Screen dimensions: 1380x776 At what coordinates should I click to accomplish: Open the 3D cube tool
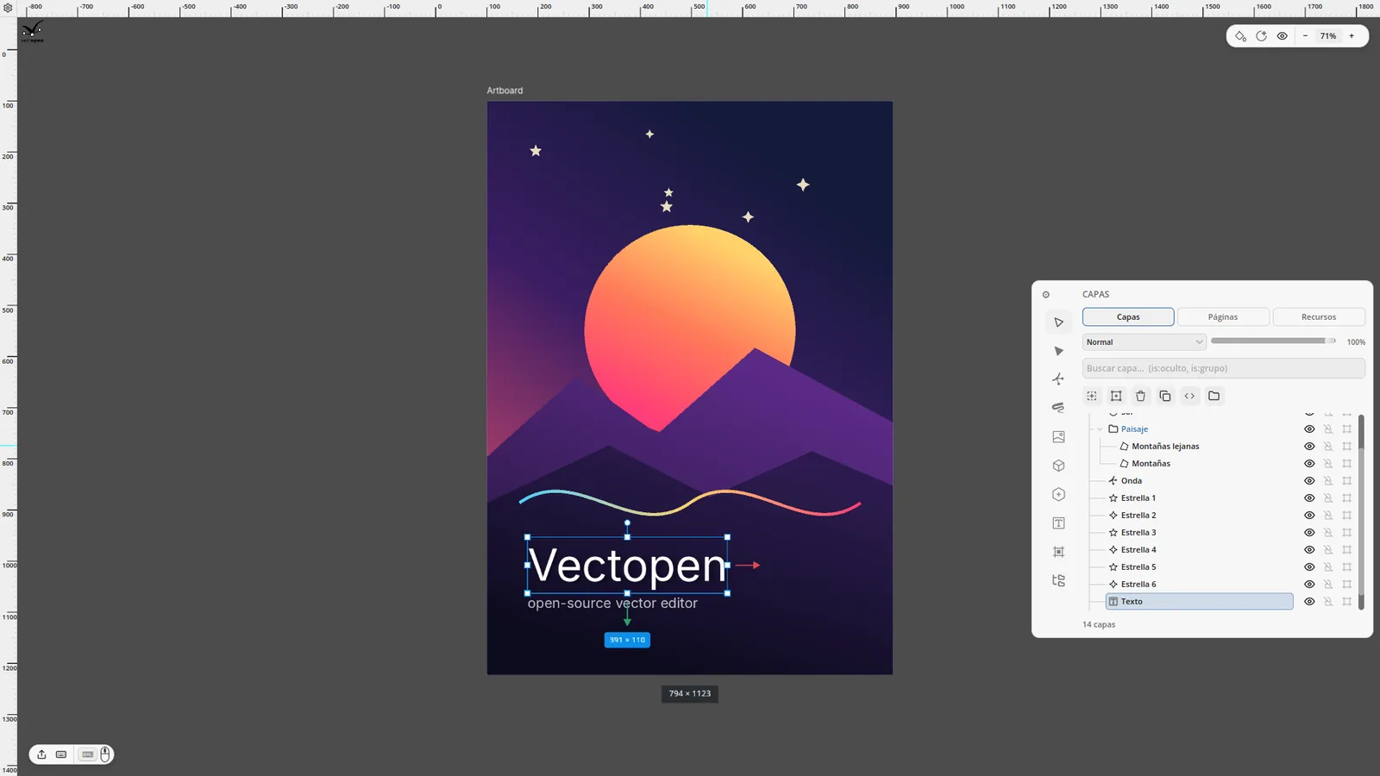[1058, 466]
